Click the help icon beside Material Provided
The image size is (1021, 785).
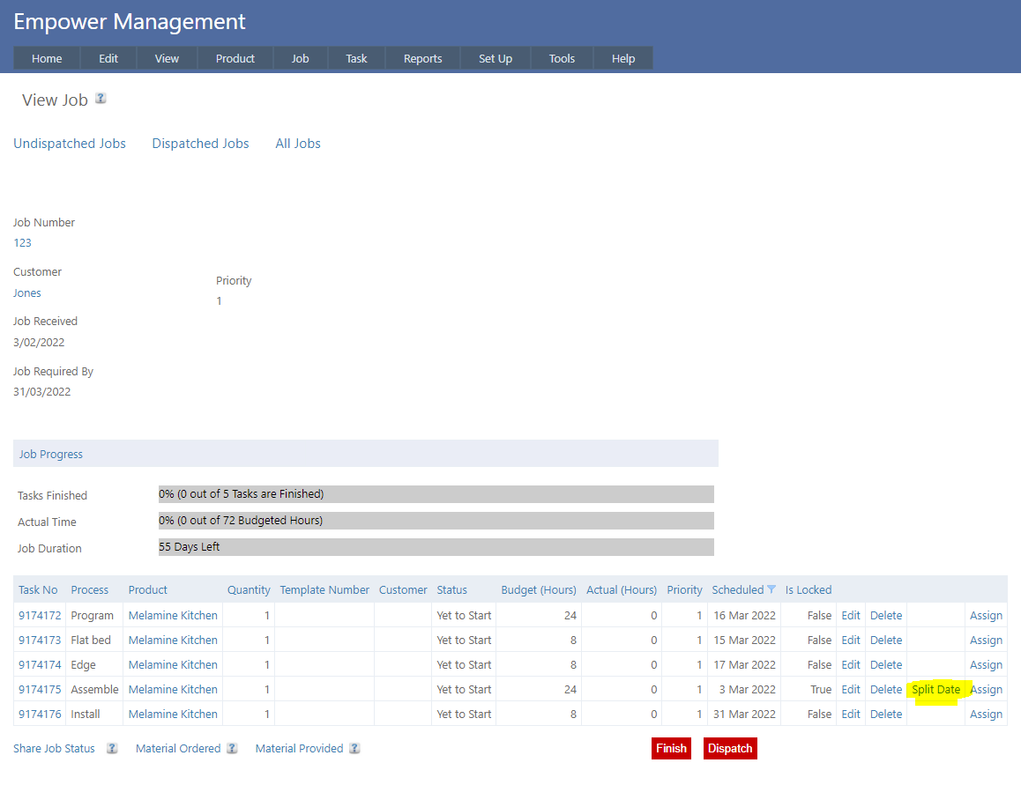pos(354,748)
